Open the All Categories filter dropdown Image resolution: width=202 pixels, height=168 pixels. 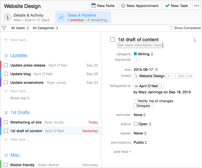pos(45,28)
